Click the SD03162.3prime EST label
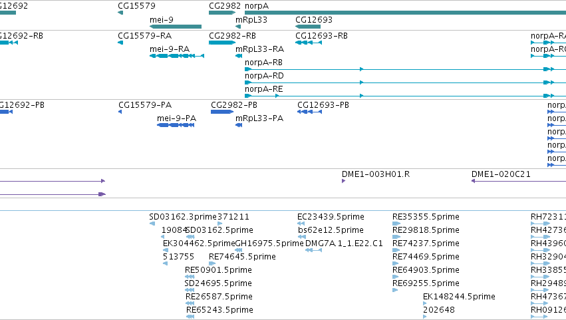Image resolution: width=566 pixels, height=320 pixels. [183, 217]
